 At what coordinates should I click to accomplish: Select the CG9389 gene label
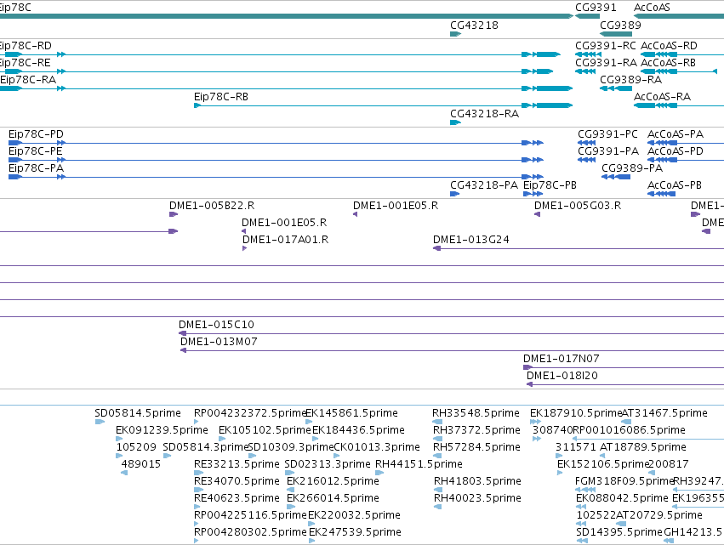(x=620, y=26)
